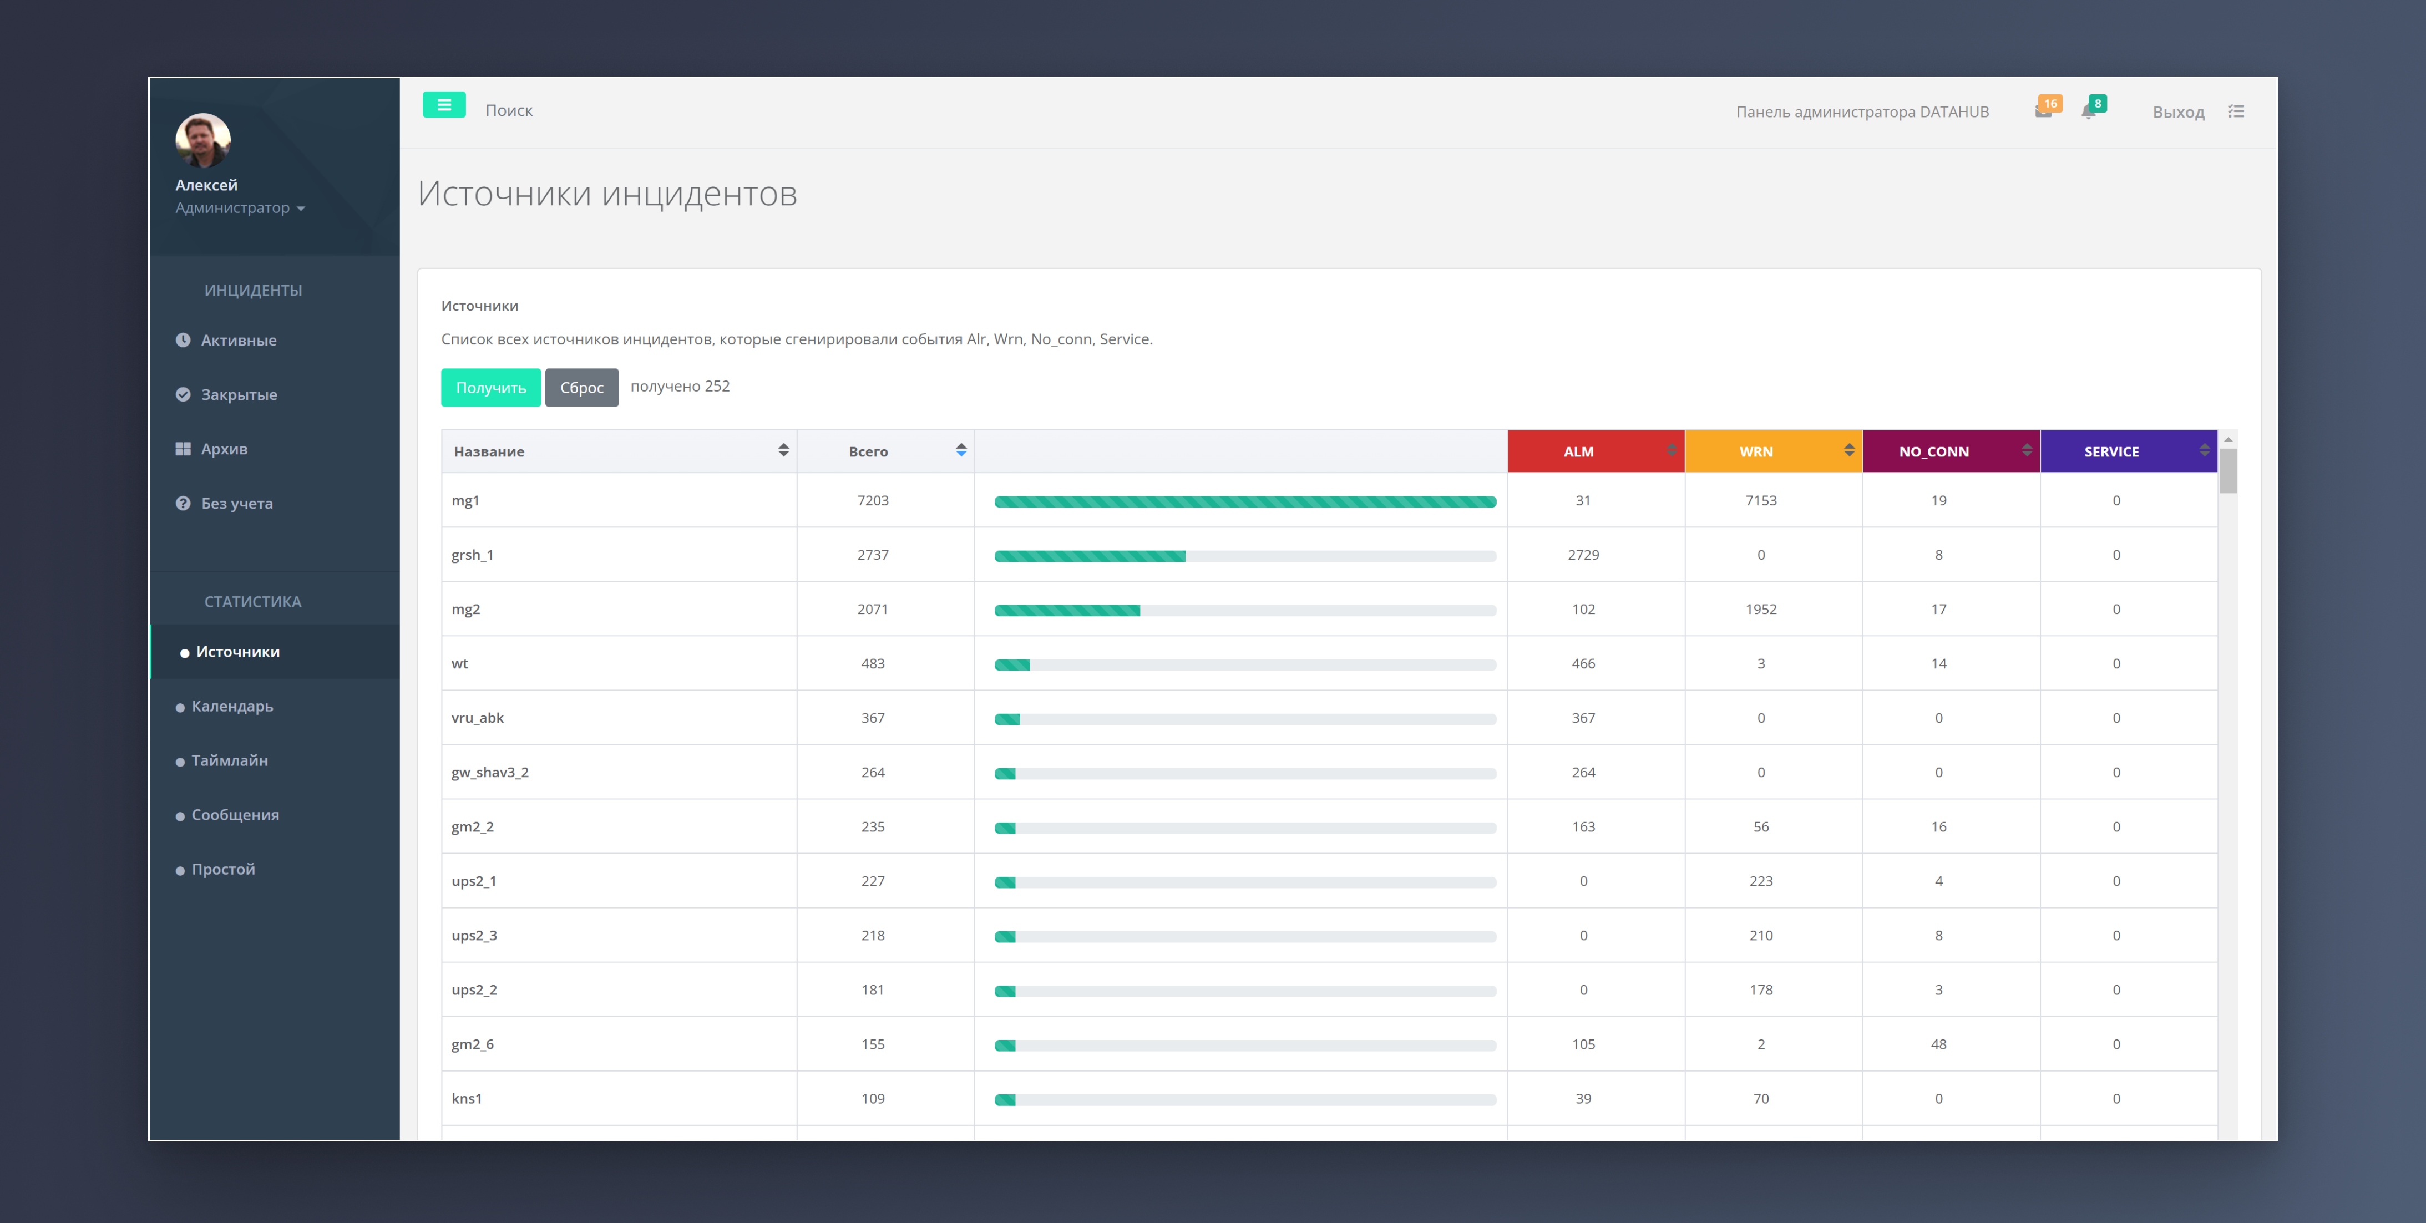Select the wt source name
2426x1223 pixels.
pyautogui.click(x=459, y=664)
